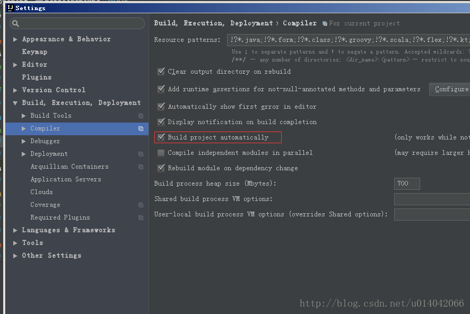Expand Appearance & Behavior section
This screenshot has height=314, width=470.
[x=15, y=39]
